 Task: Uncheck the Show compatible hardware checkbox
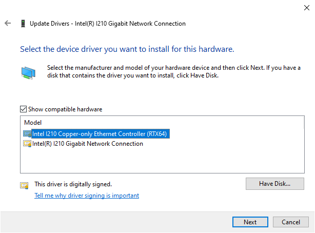23,109
